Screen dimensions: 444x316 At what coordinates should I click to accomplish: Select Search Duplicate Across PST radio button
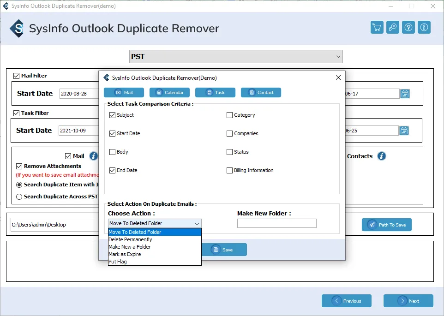(x=19, y=197)
